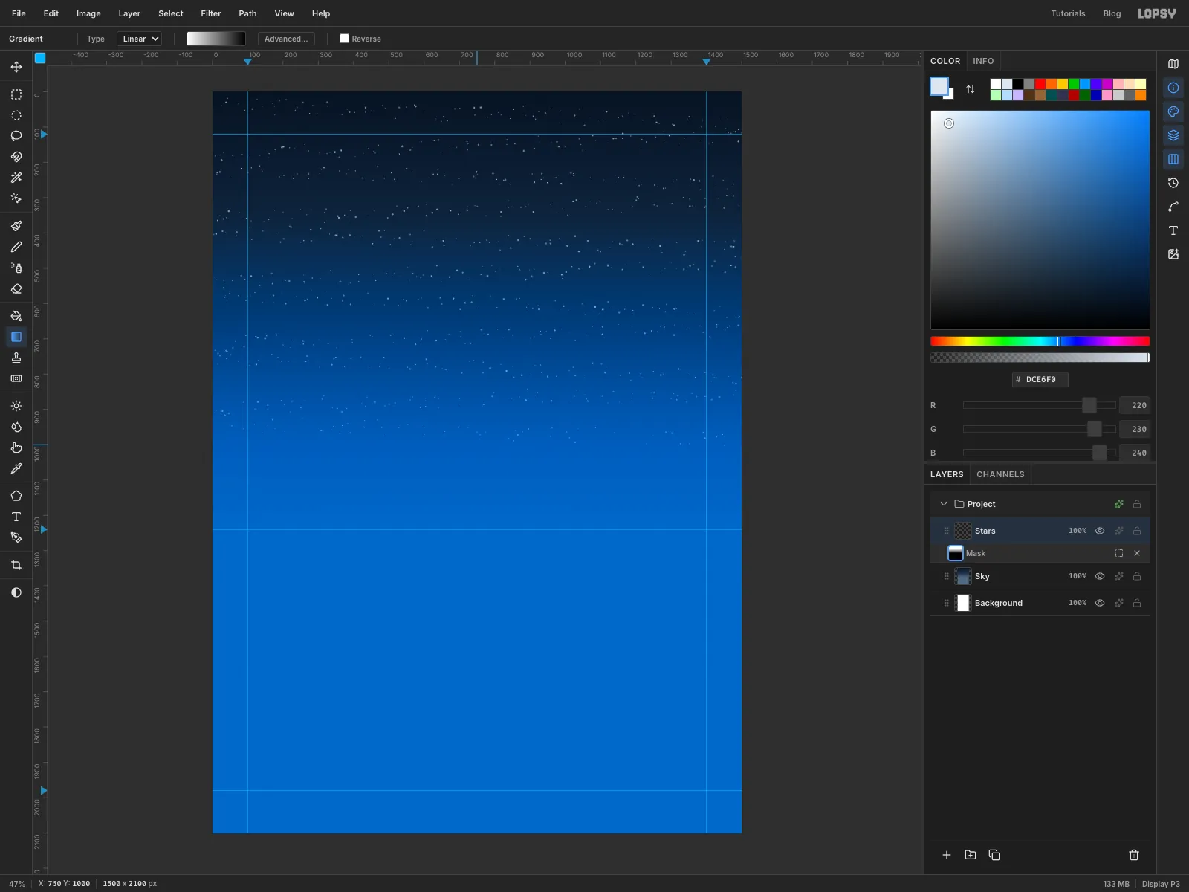Click the R value field 220
Viewport: 1189px width, 892px height.
click(1135, 405)
